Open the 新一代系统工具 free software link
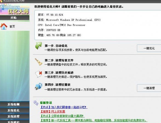Viewport: 161px width, 123px height. tap(93, 120)
